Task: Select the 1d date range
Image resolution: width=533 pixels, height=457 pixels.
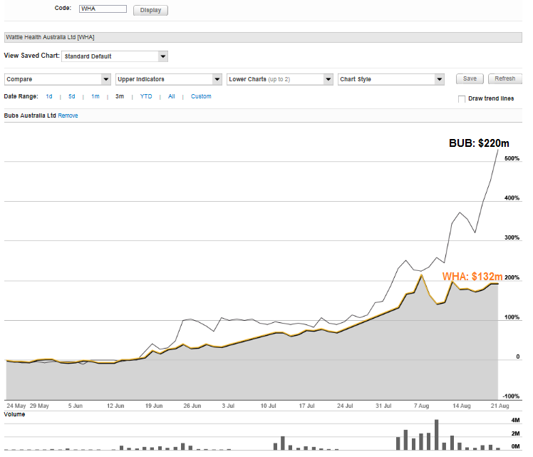Action: [x=50, y=98]
